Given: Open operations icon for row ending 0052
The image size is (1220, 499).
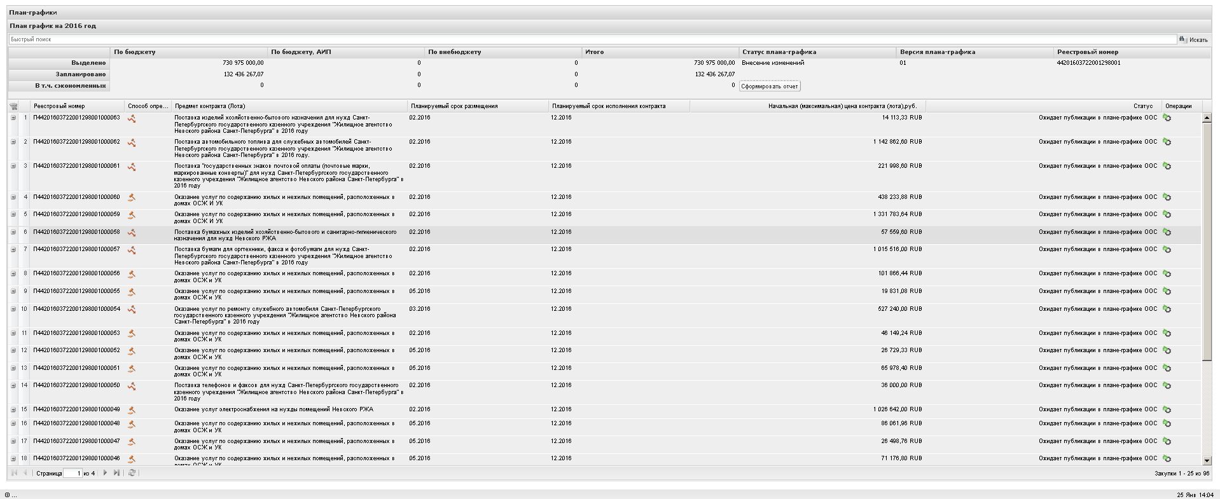Looking at the screenshot, I should pos(1167,350).
